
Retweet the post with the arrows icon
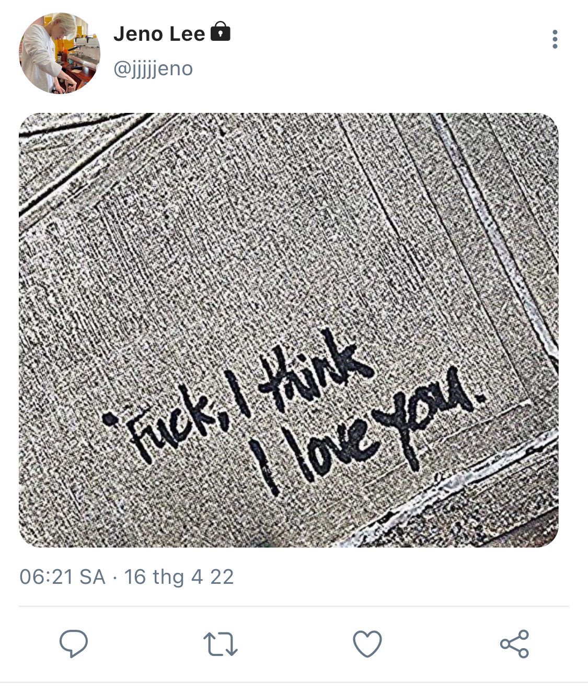pos(220,644)
